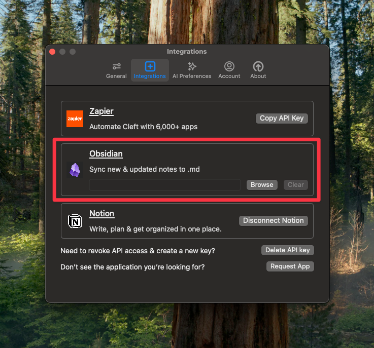Open the Notion title link
374x348 pixels.
point(102,214)
